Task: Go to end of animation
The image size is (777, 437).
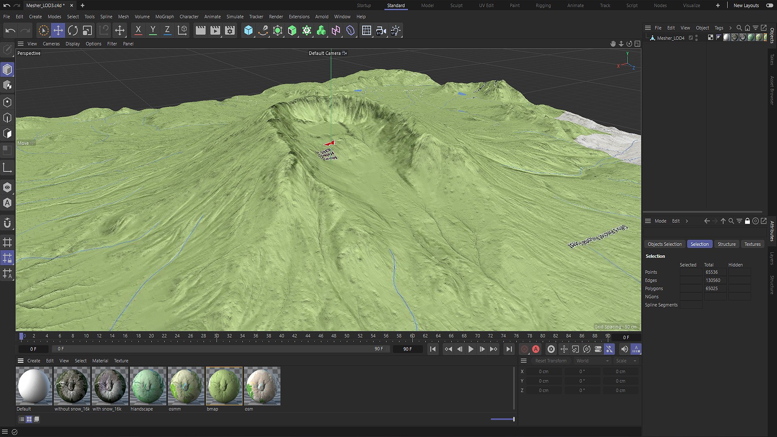Action: coord(509,349)
